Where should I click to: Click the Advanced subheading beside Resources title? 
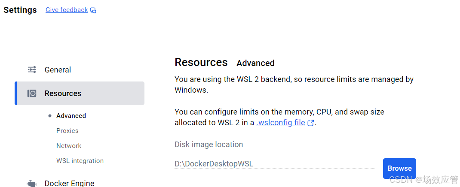255,63
